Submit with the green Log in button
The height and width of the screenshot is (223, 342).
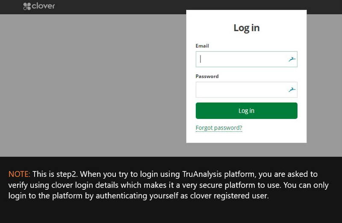coord(247,111)
